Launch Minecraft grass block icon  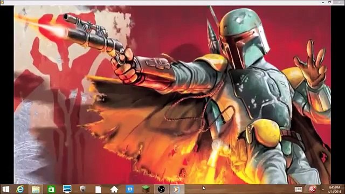tap(146, 189)
